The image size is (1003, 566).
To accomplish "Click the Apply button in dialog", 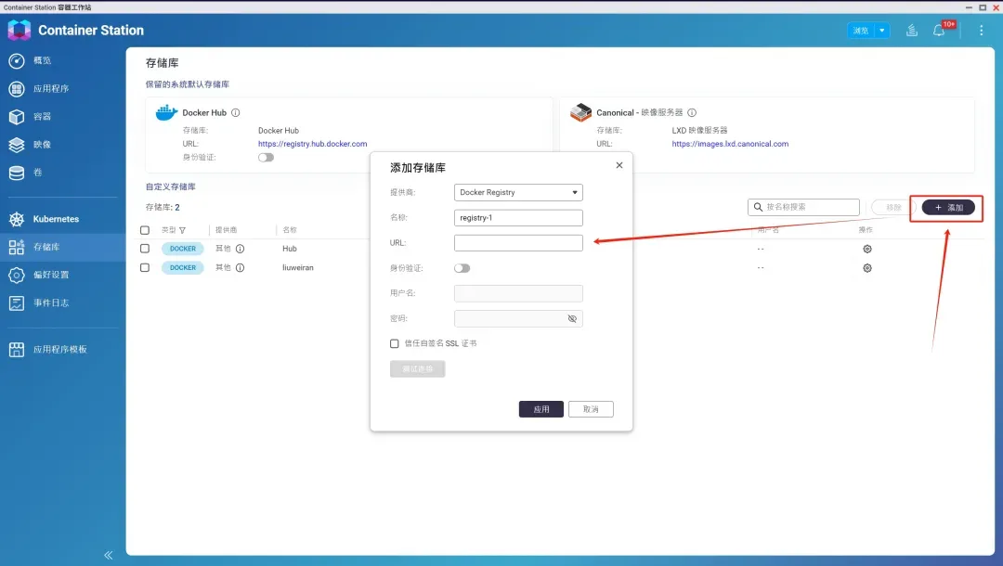I will click(x=541, y=409).
